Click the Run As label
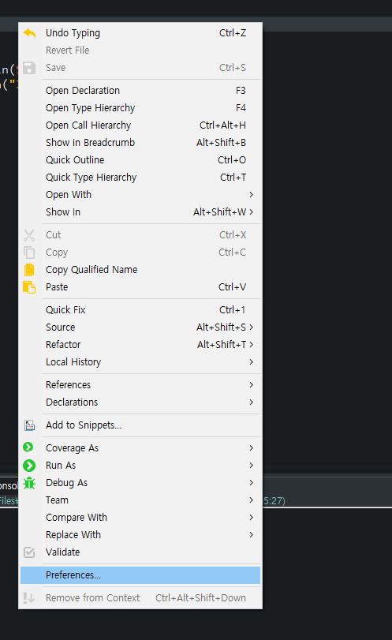392x640 pixels. coord(61,466)
